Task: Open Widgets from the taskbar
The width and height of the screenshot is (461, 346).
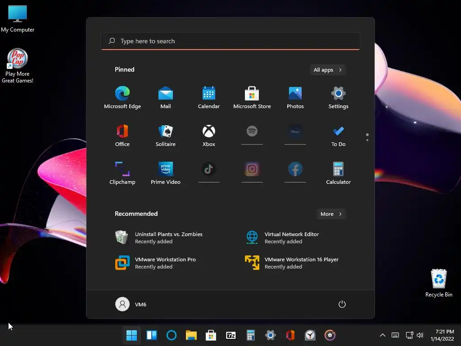Action: point(152,335)
